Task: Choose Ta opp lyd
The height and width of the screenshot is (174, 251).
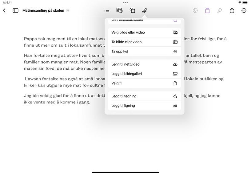Action: [144, 51]
